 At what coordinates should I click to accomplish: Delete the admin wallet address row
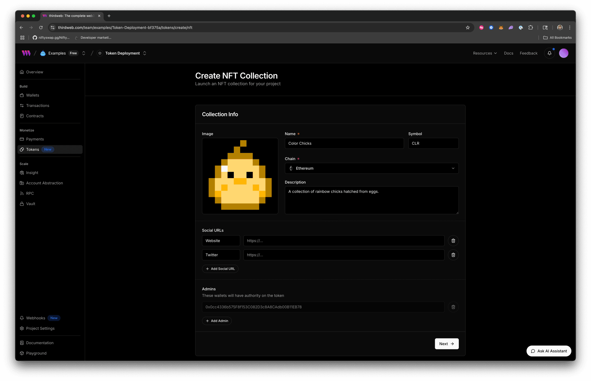pos(453,307)
